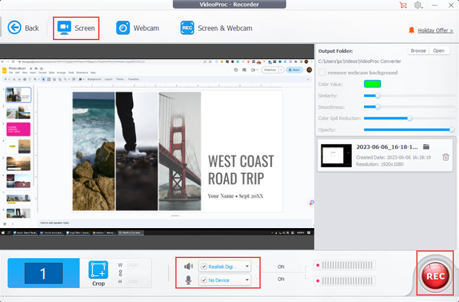Click the green Color Value swatch
459x302 pixels.
coord(372,83)
